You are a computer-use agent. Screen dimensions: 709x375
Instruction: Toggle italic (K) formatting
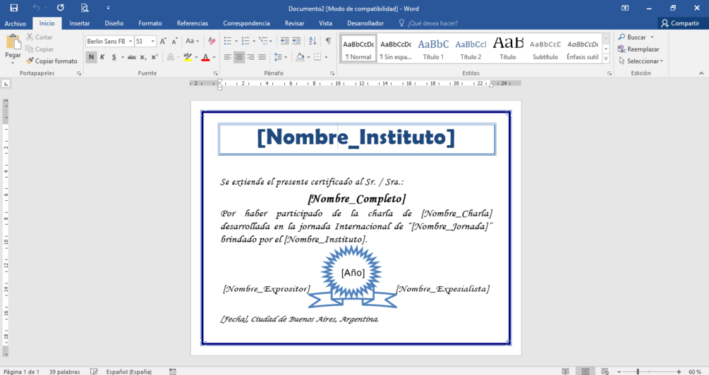click(102, 57)
